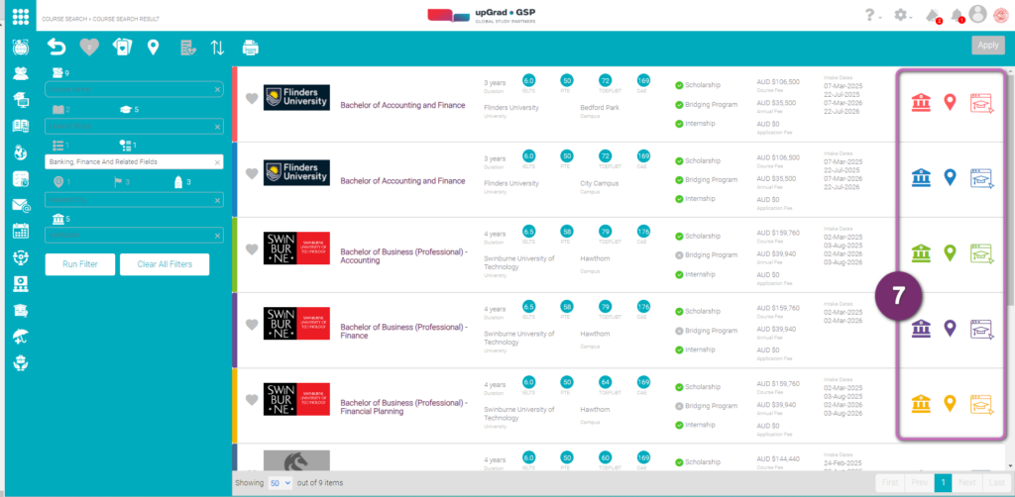Viewport: 1015px width, 497px height.
Task: Open the app grid menu
Action: click(x=21, y=16)
